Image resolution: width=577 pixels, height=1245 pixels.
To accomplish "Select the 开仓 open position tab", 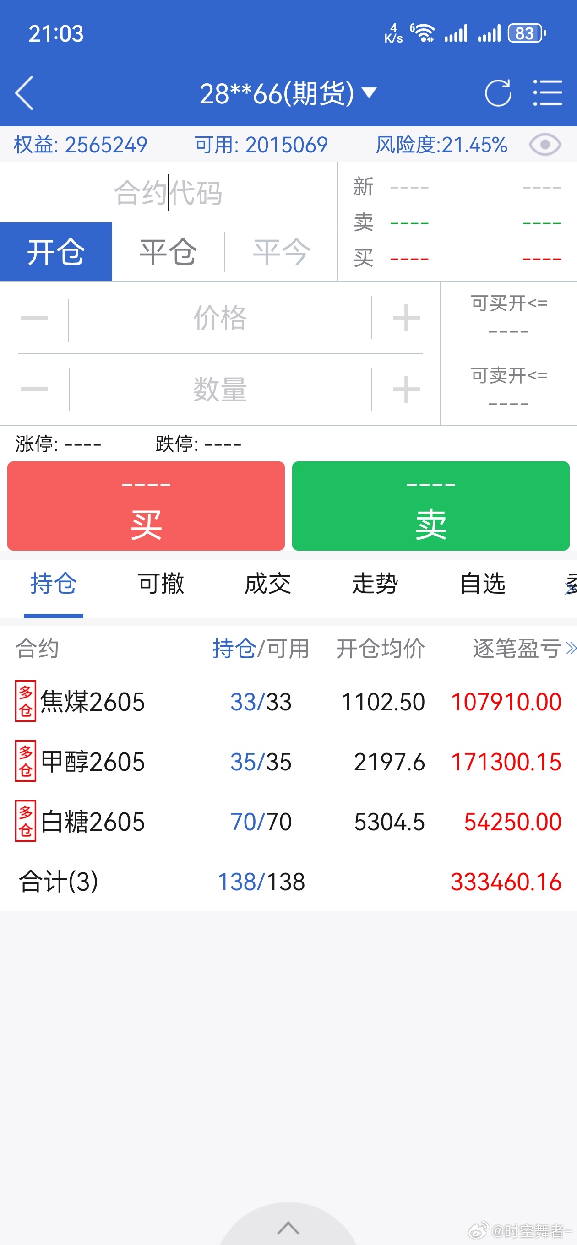I will [x=56, y=252].
